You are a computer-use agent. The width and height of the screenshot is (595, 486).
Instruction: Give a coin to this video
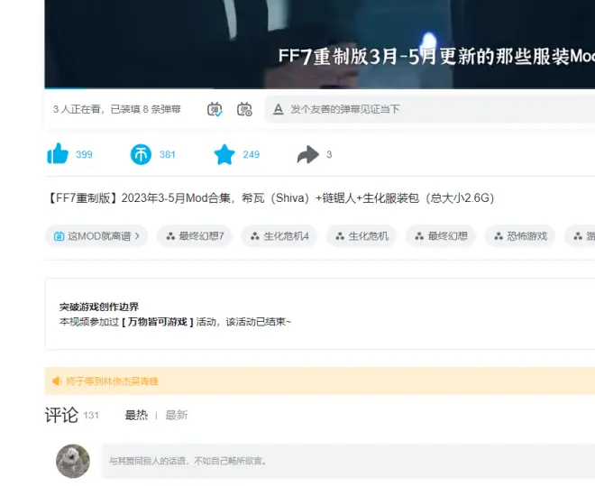coord(142,154)
